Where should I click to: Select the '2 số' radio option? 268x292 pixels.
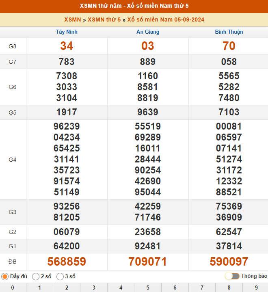tap(36, 277)
